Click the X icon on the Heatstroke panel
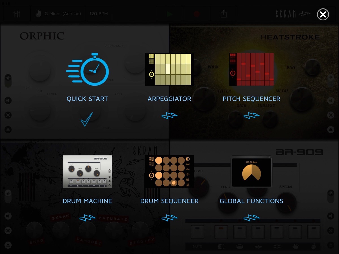This screenshot has height=254, width=339. pos(331,115)
